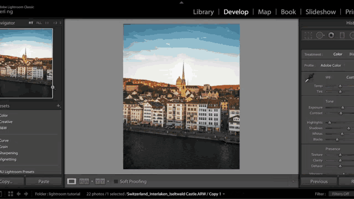Switch to the Book module
The image size is (354, 199).
(288, 12)
